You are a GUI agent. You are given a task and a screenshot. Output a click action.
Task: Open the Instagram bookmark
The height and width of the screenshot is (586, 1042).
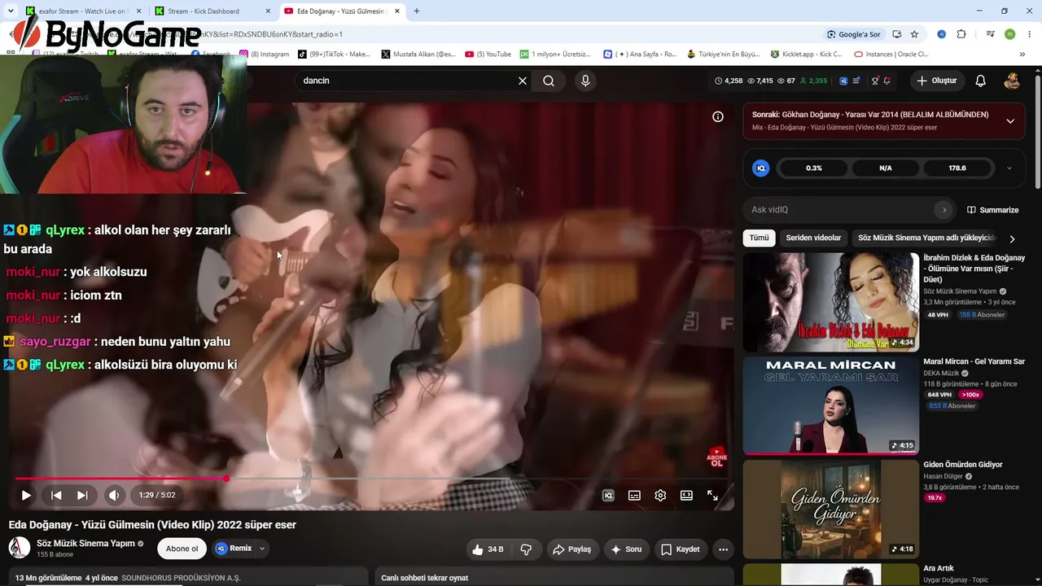[x=265, y=55]
